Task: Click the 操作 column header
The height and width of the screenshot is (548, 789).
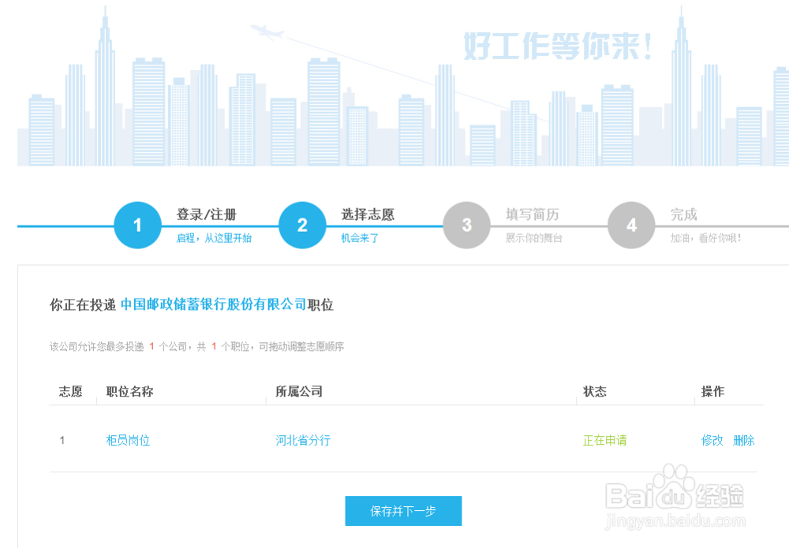Action: coord(712,392)
